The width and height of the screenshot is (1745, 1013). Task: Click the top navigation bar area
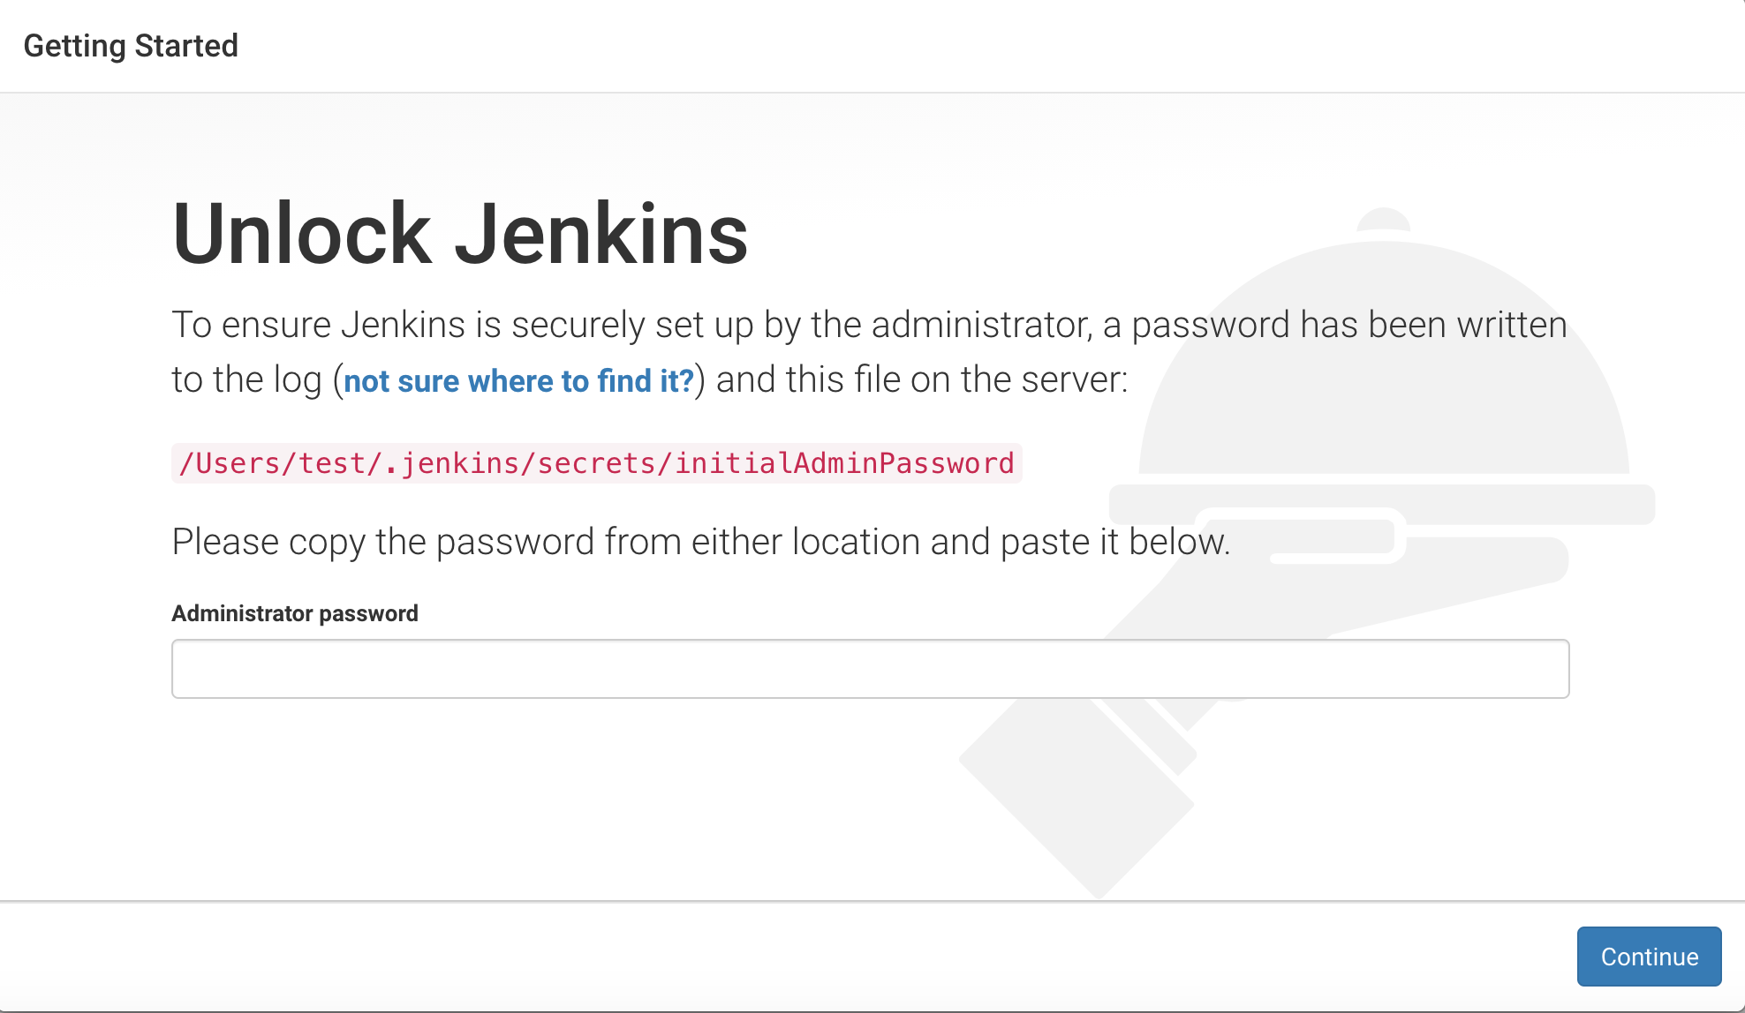pyautogui.click(x=872, y=45)
